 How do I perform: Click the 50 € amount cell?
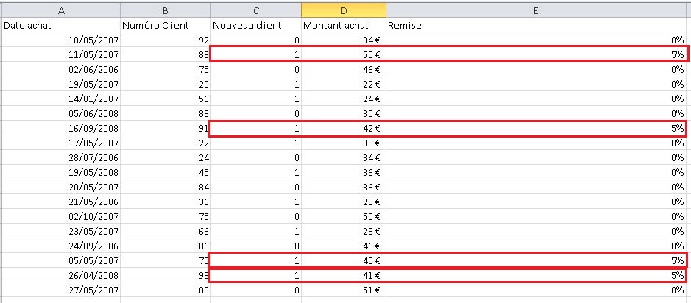click(343, 54)
